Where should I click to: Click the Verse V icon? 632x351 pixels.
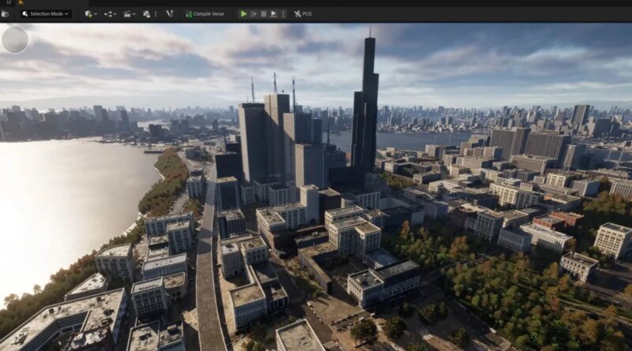pyautogui.click(x=170, y=13)
